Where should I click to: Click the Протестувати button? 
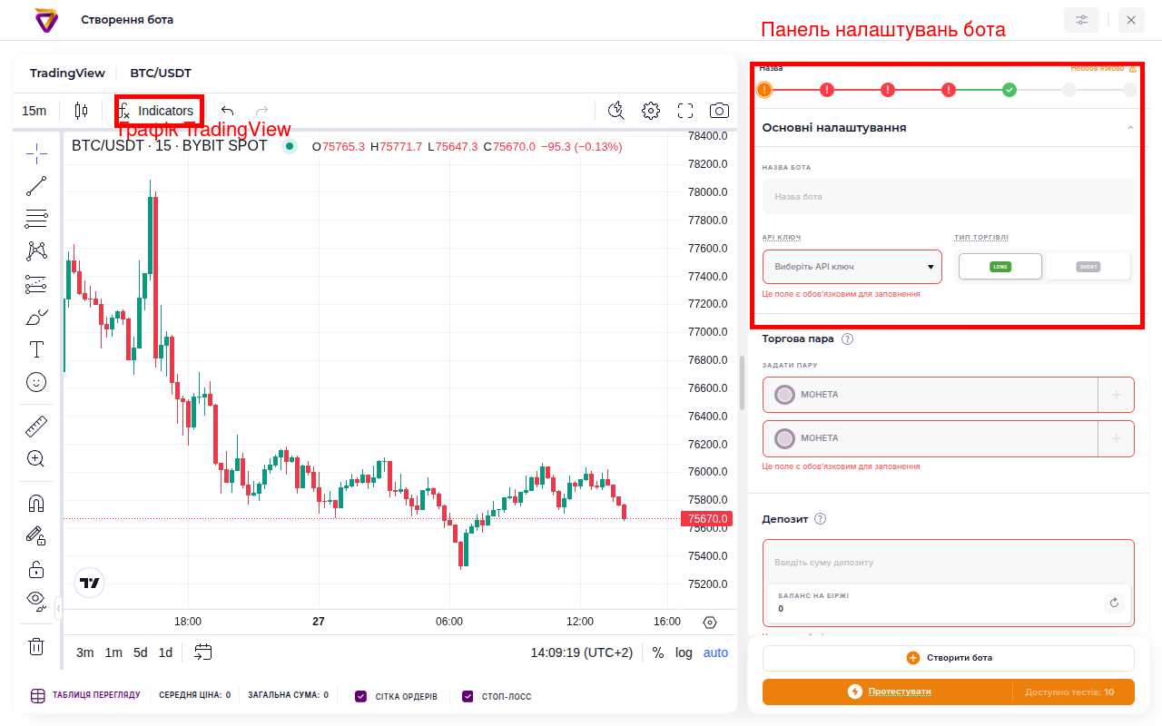click(x=900, y=692)
